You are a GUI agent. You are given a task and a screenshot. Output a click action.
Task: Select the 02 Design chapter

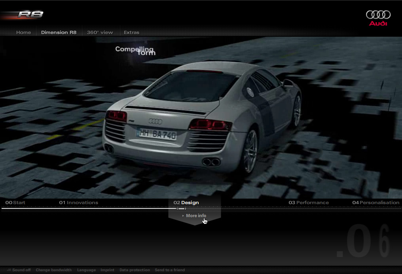coord(186,203)
